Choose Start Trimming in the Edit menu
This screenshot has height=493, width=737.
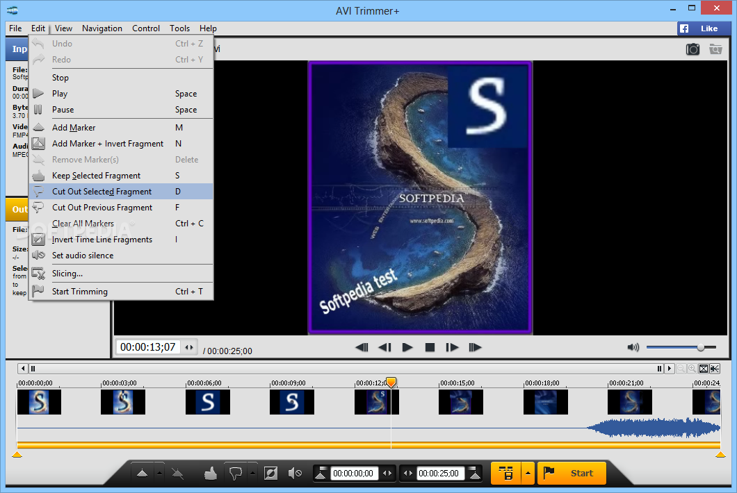tap(121, 291)
